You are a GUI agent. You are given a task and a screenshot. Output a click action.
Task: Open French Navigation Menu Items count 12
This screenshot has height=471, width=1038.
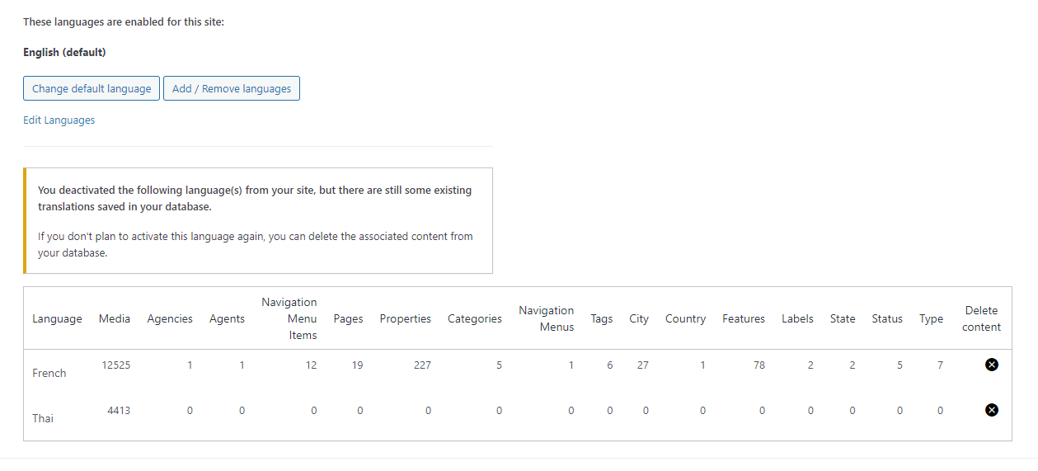point(311,365)
